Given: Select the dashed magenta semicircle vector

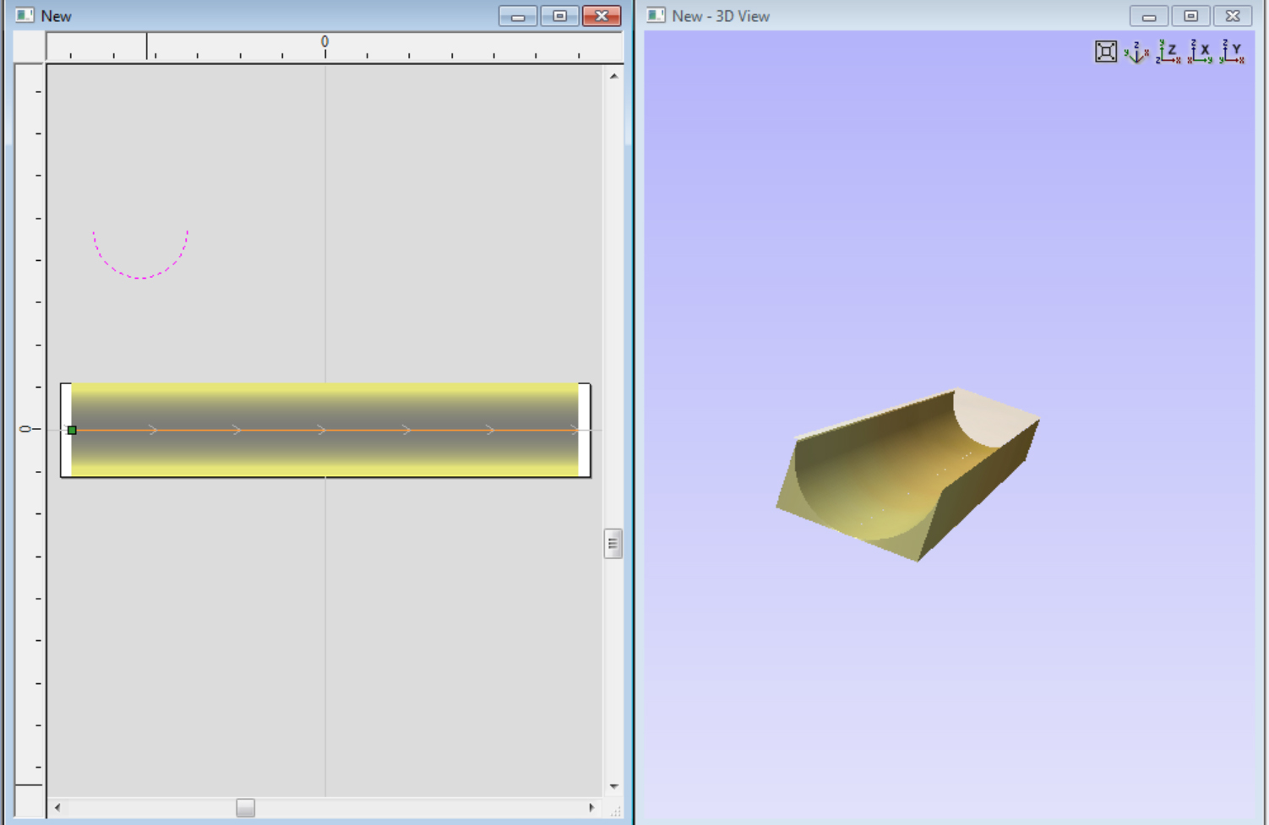Looking at the screenshot, I should [x=140, y=276].
